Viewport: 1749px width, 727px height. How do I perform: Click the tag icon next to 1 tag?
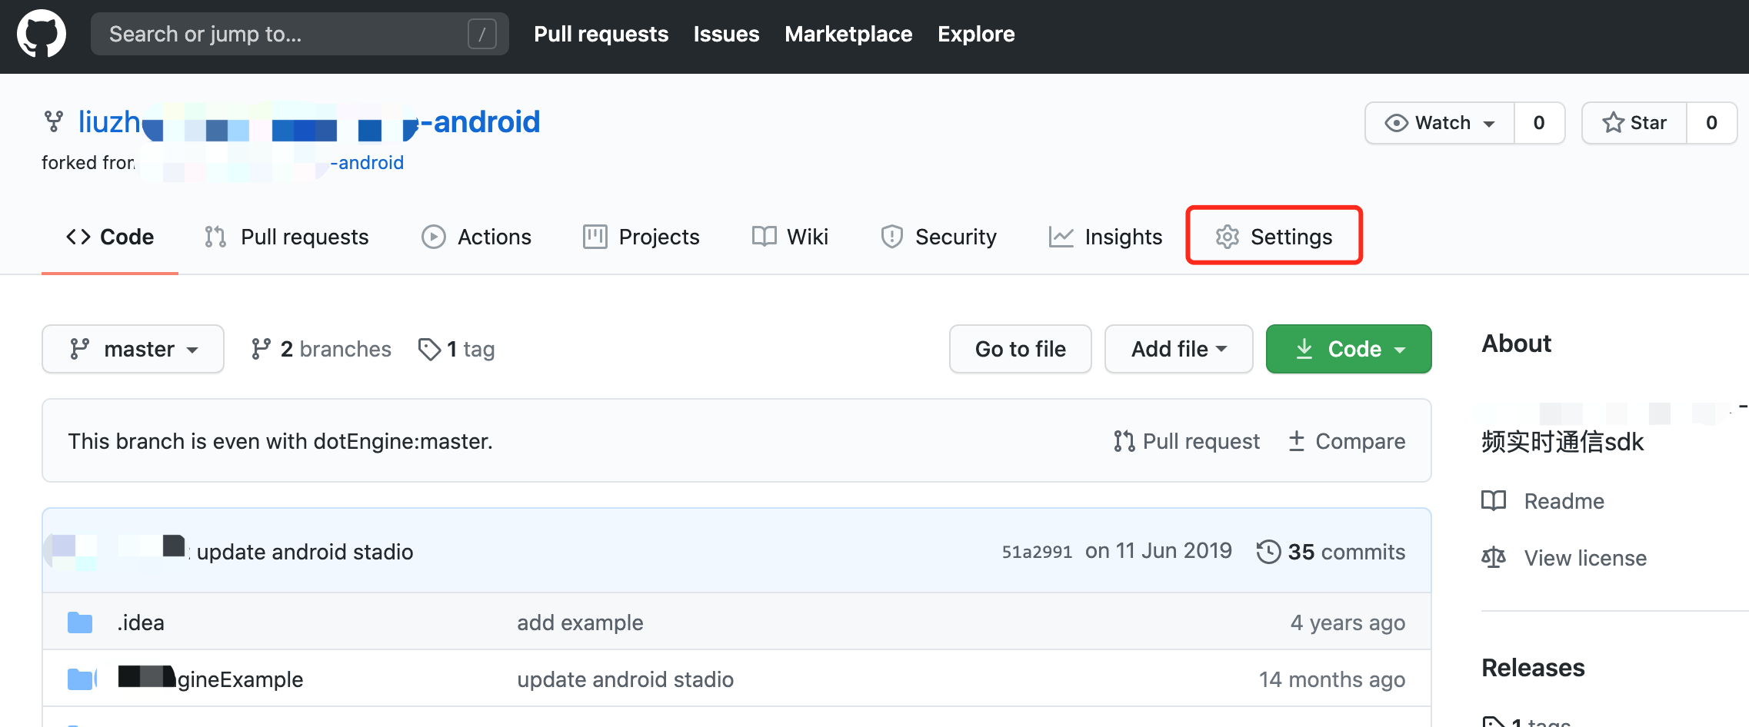tap(429, 349)
